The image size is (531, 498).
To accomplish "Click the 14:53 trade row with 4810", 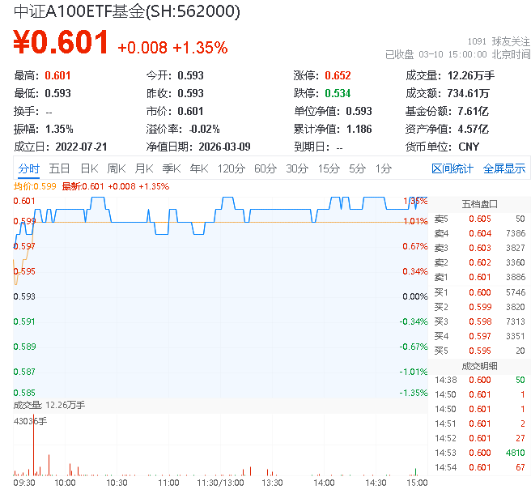I will pos(479,453).
